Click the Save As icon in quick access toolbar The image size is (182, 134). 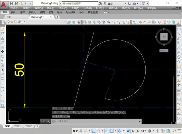point(16,4)
